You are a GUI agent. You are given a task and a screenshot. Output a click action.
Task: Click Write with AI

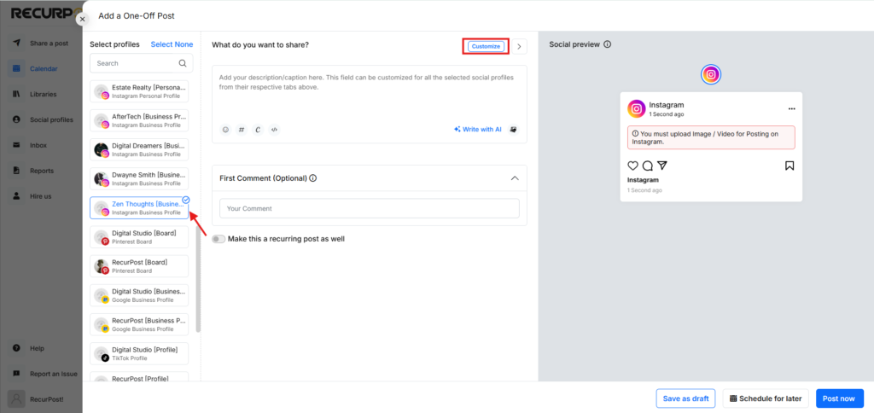(x=478, y=130)
